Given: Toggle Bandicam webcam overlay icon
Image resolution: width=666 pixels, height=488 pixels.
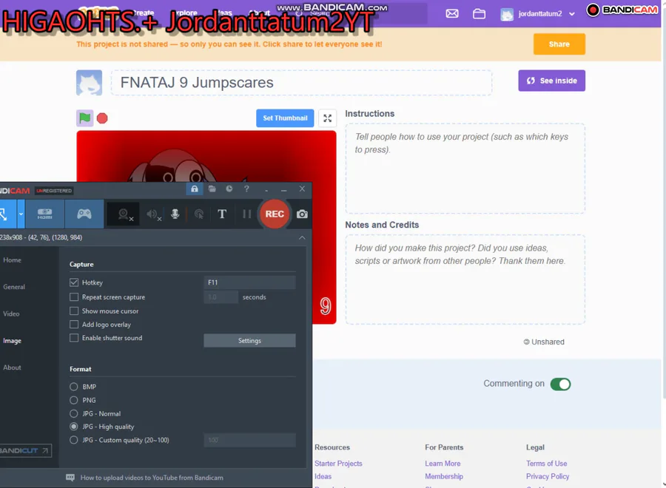Looking at the screenshot, I should [124, 214].
